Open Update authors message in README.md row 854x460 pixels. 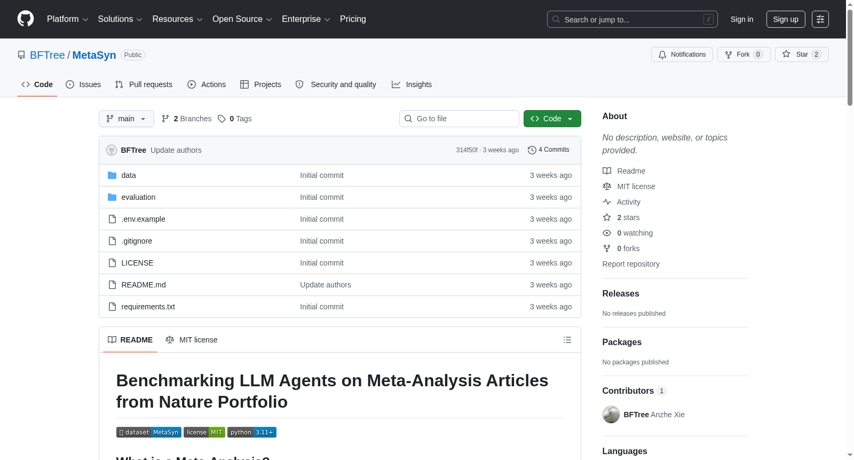[x=326, y=285]
